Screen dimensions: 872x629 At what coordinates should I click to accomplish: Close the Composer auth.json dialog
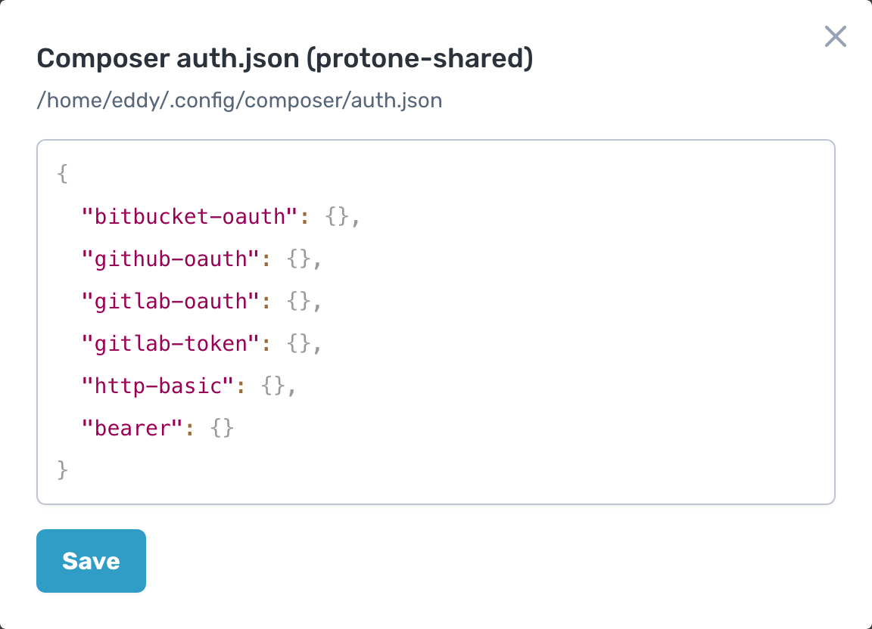click(x=835, y=36)
